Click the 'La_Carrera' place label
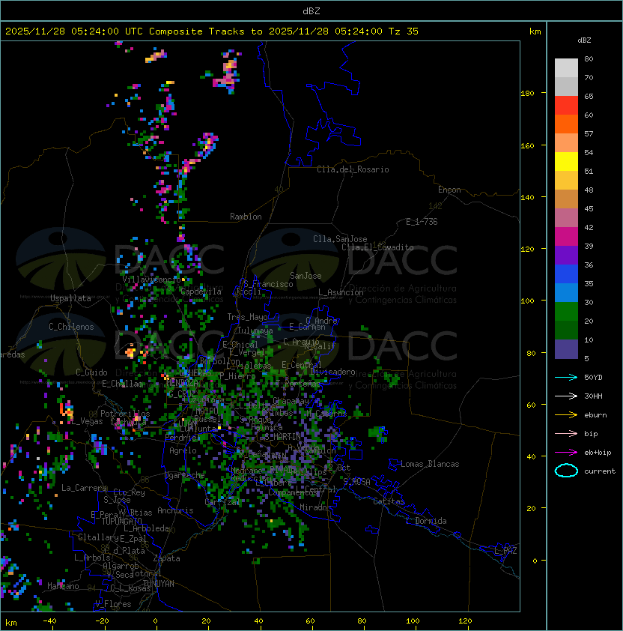The height and width of the screenshot is (631, 623). tap(84, 488)
